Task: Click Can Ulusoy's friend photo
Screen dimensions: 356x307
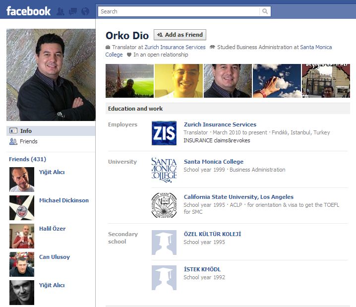Action: point(22,264)
